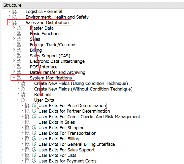Select User Exits for Payment Cards text

tap(67, 161)
